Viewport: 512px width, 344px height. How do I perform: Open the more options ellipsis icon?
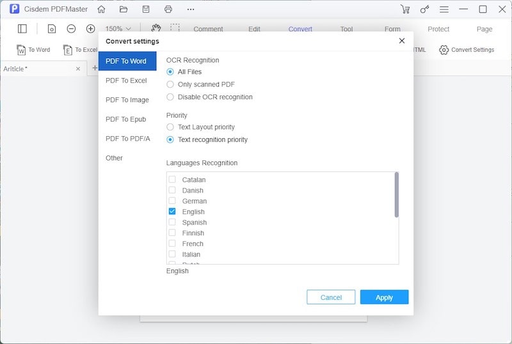191,10
